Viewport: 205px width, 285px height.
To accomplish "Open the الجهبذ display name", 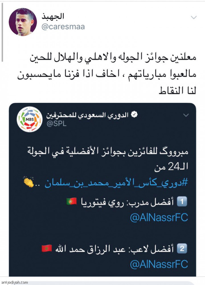I will tap(53, 16).
